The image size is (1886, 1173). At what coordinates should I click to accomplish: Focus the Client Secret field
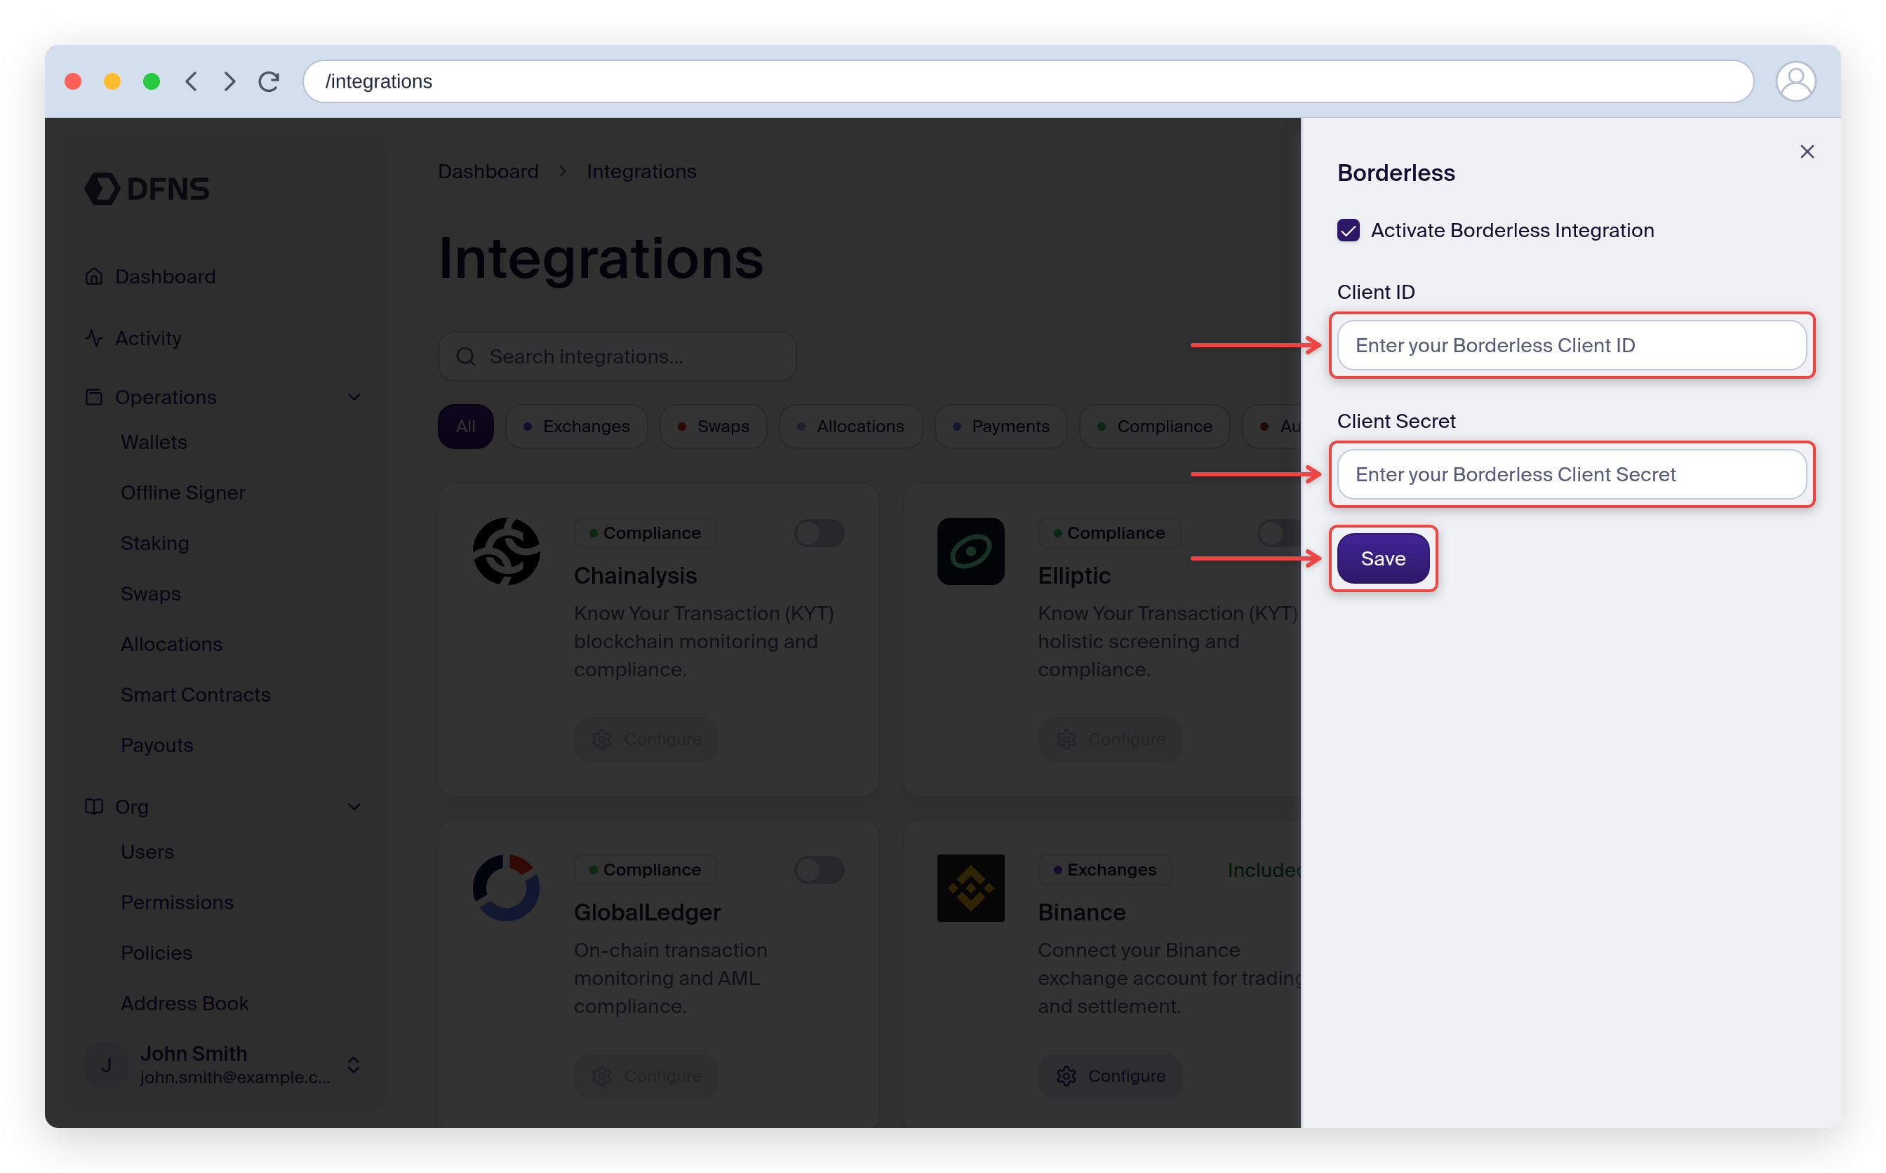point(1572,474)
